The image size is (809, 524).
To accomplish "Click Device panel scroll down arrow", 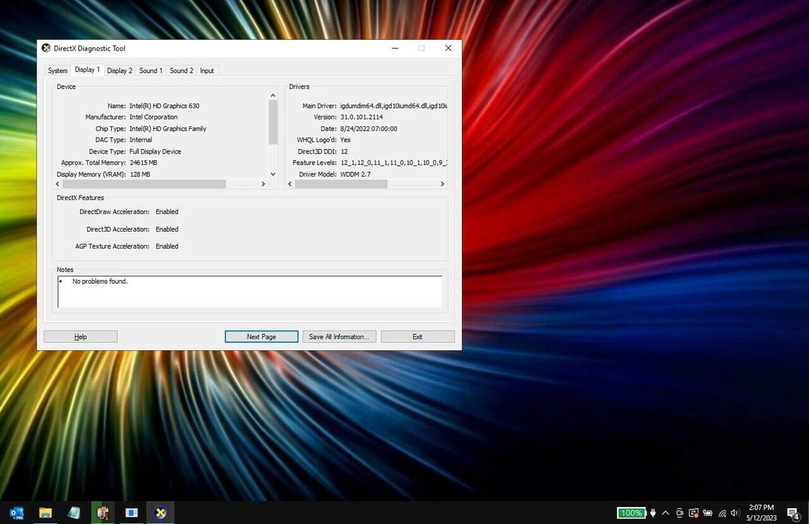I will [273, 174].
